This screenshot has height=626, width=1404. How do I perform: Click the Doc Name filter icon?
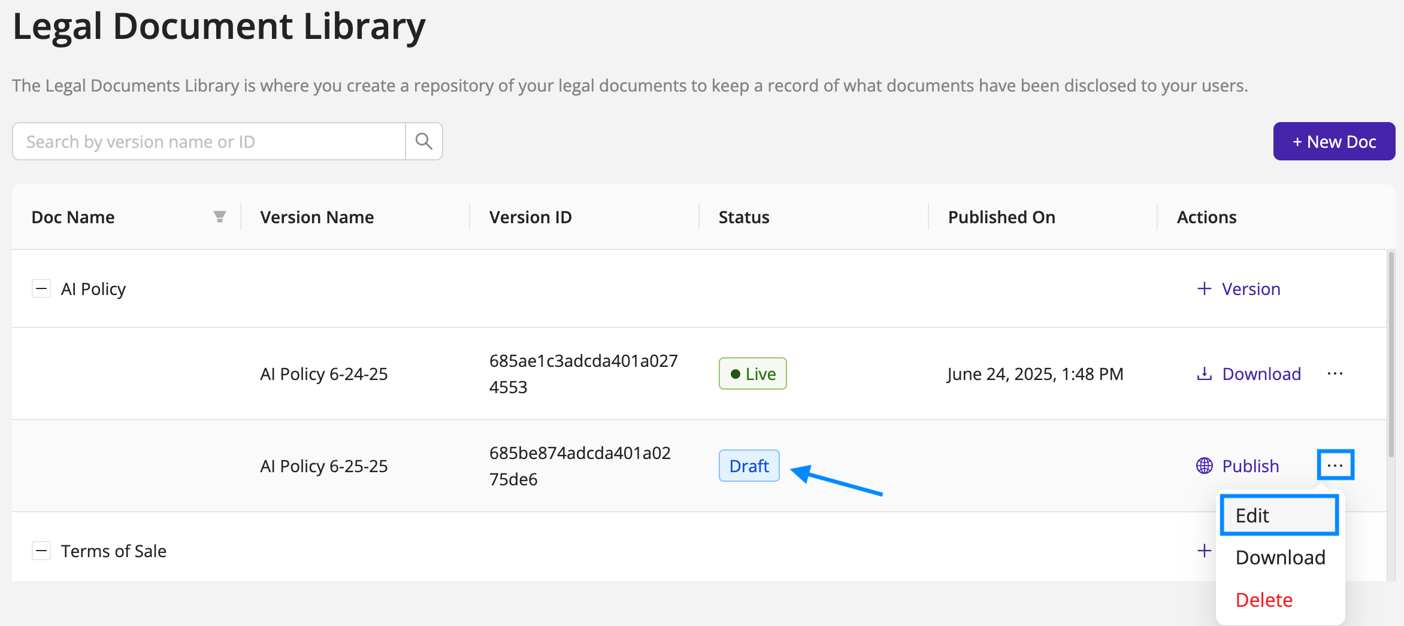click(220, 217)
